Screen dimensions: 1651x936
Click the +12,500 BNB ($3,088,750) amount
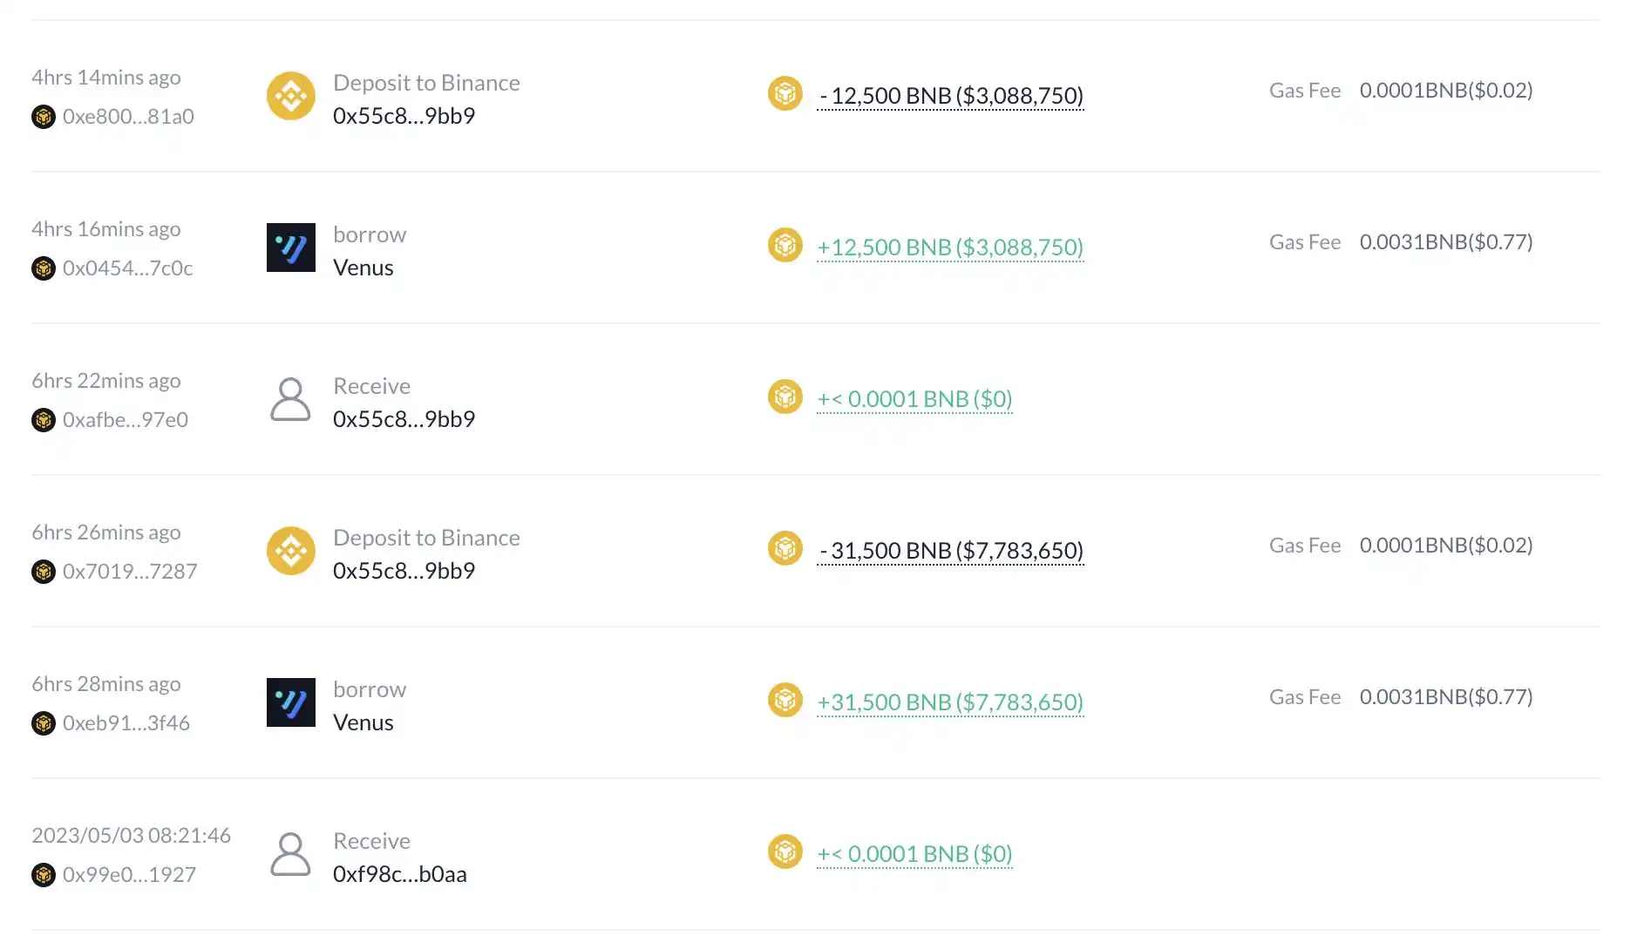pos(950,248)
